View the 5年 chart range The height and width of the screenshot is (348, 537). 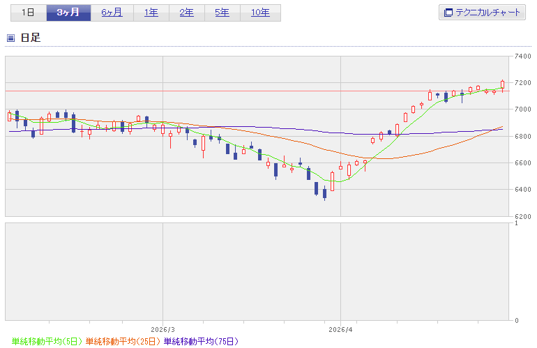pyautogui.click(x=222, y=13)
